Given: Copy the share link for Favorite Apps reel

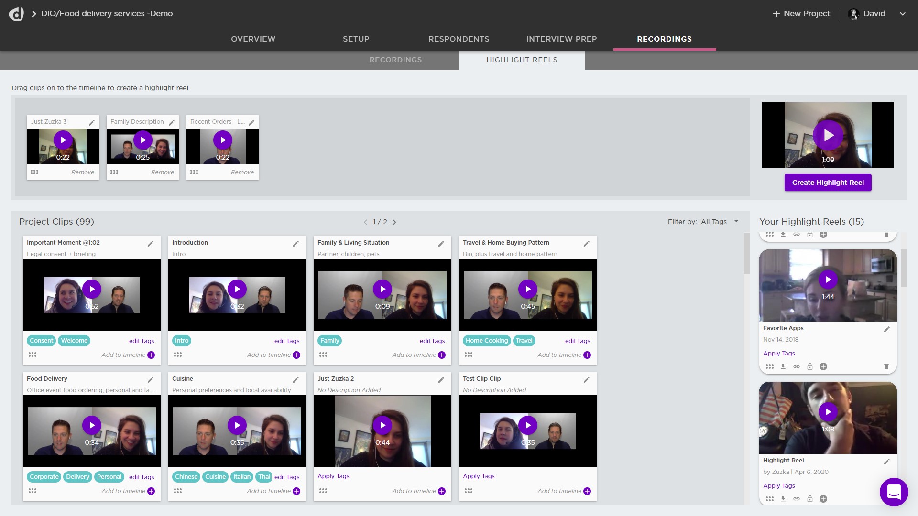Looking at the screenshot, I should [797, 366].
